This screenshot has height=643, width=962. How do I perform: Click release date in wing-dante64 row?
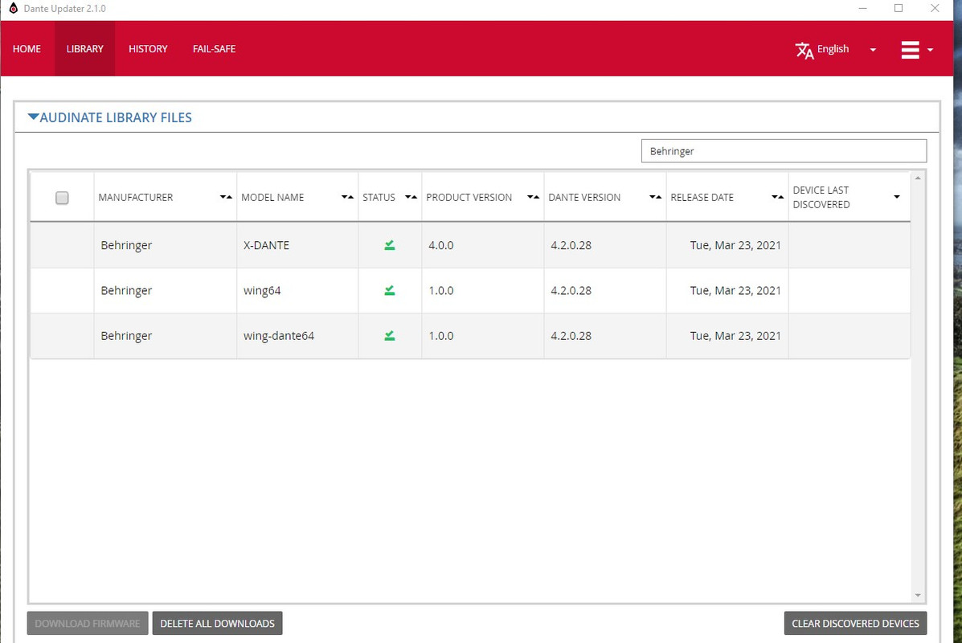(735, 336)
